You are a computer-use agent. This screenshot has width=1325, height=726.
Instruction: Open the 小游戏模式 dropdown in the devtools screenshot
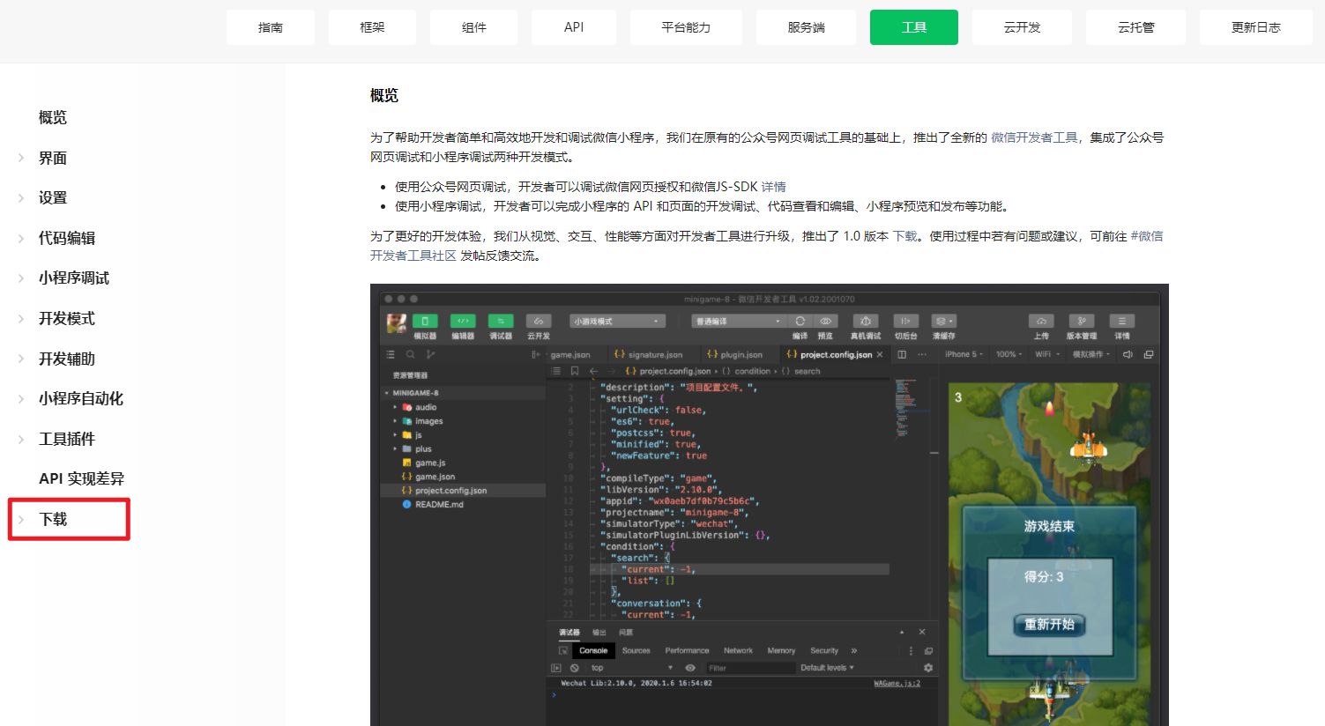pyautogui.click(x=617, y=321)
